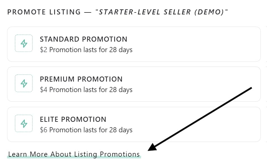Click the "$2" price in Standard card

pos(44,50)
